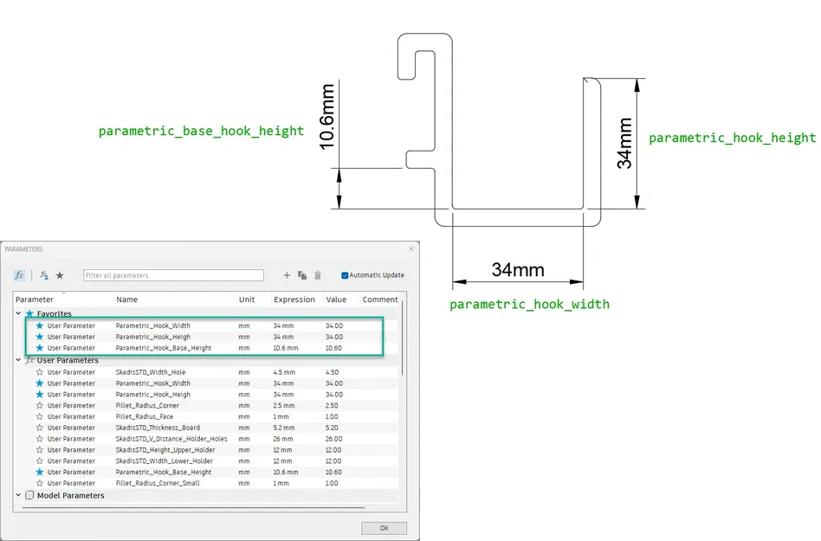
Task: Add a new parameter with the plus icon
Action: tap(287, 275)
